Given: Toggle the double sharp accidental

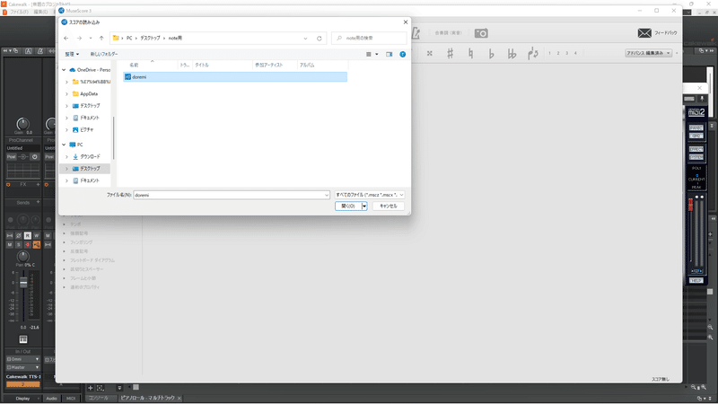Looking at the screenshot, I should [x=430, y=54].
